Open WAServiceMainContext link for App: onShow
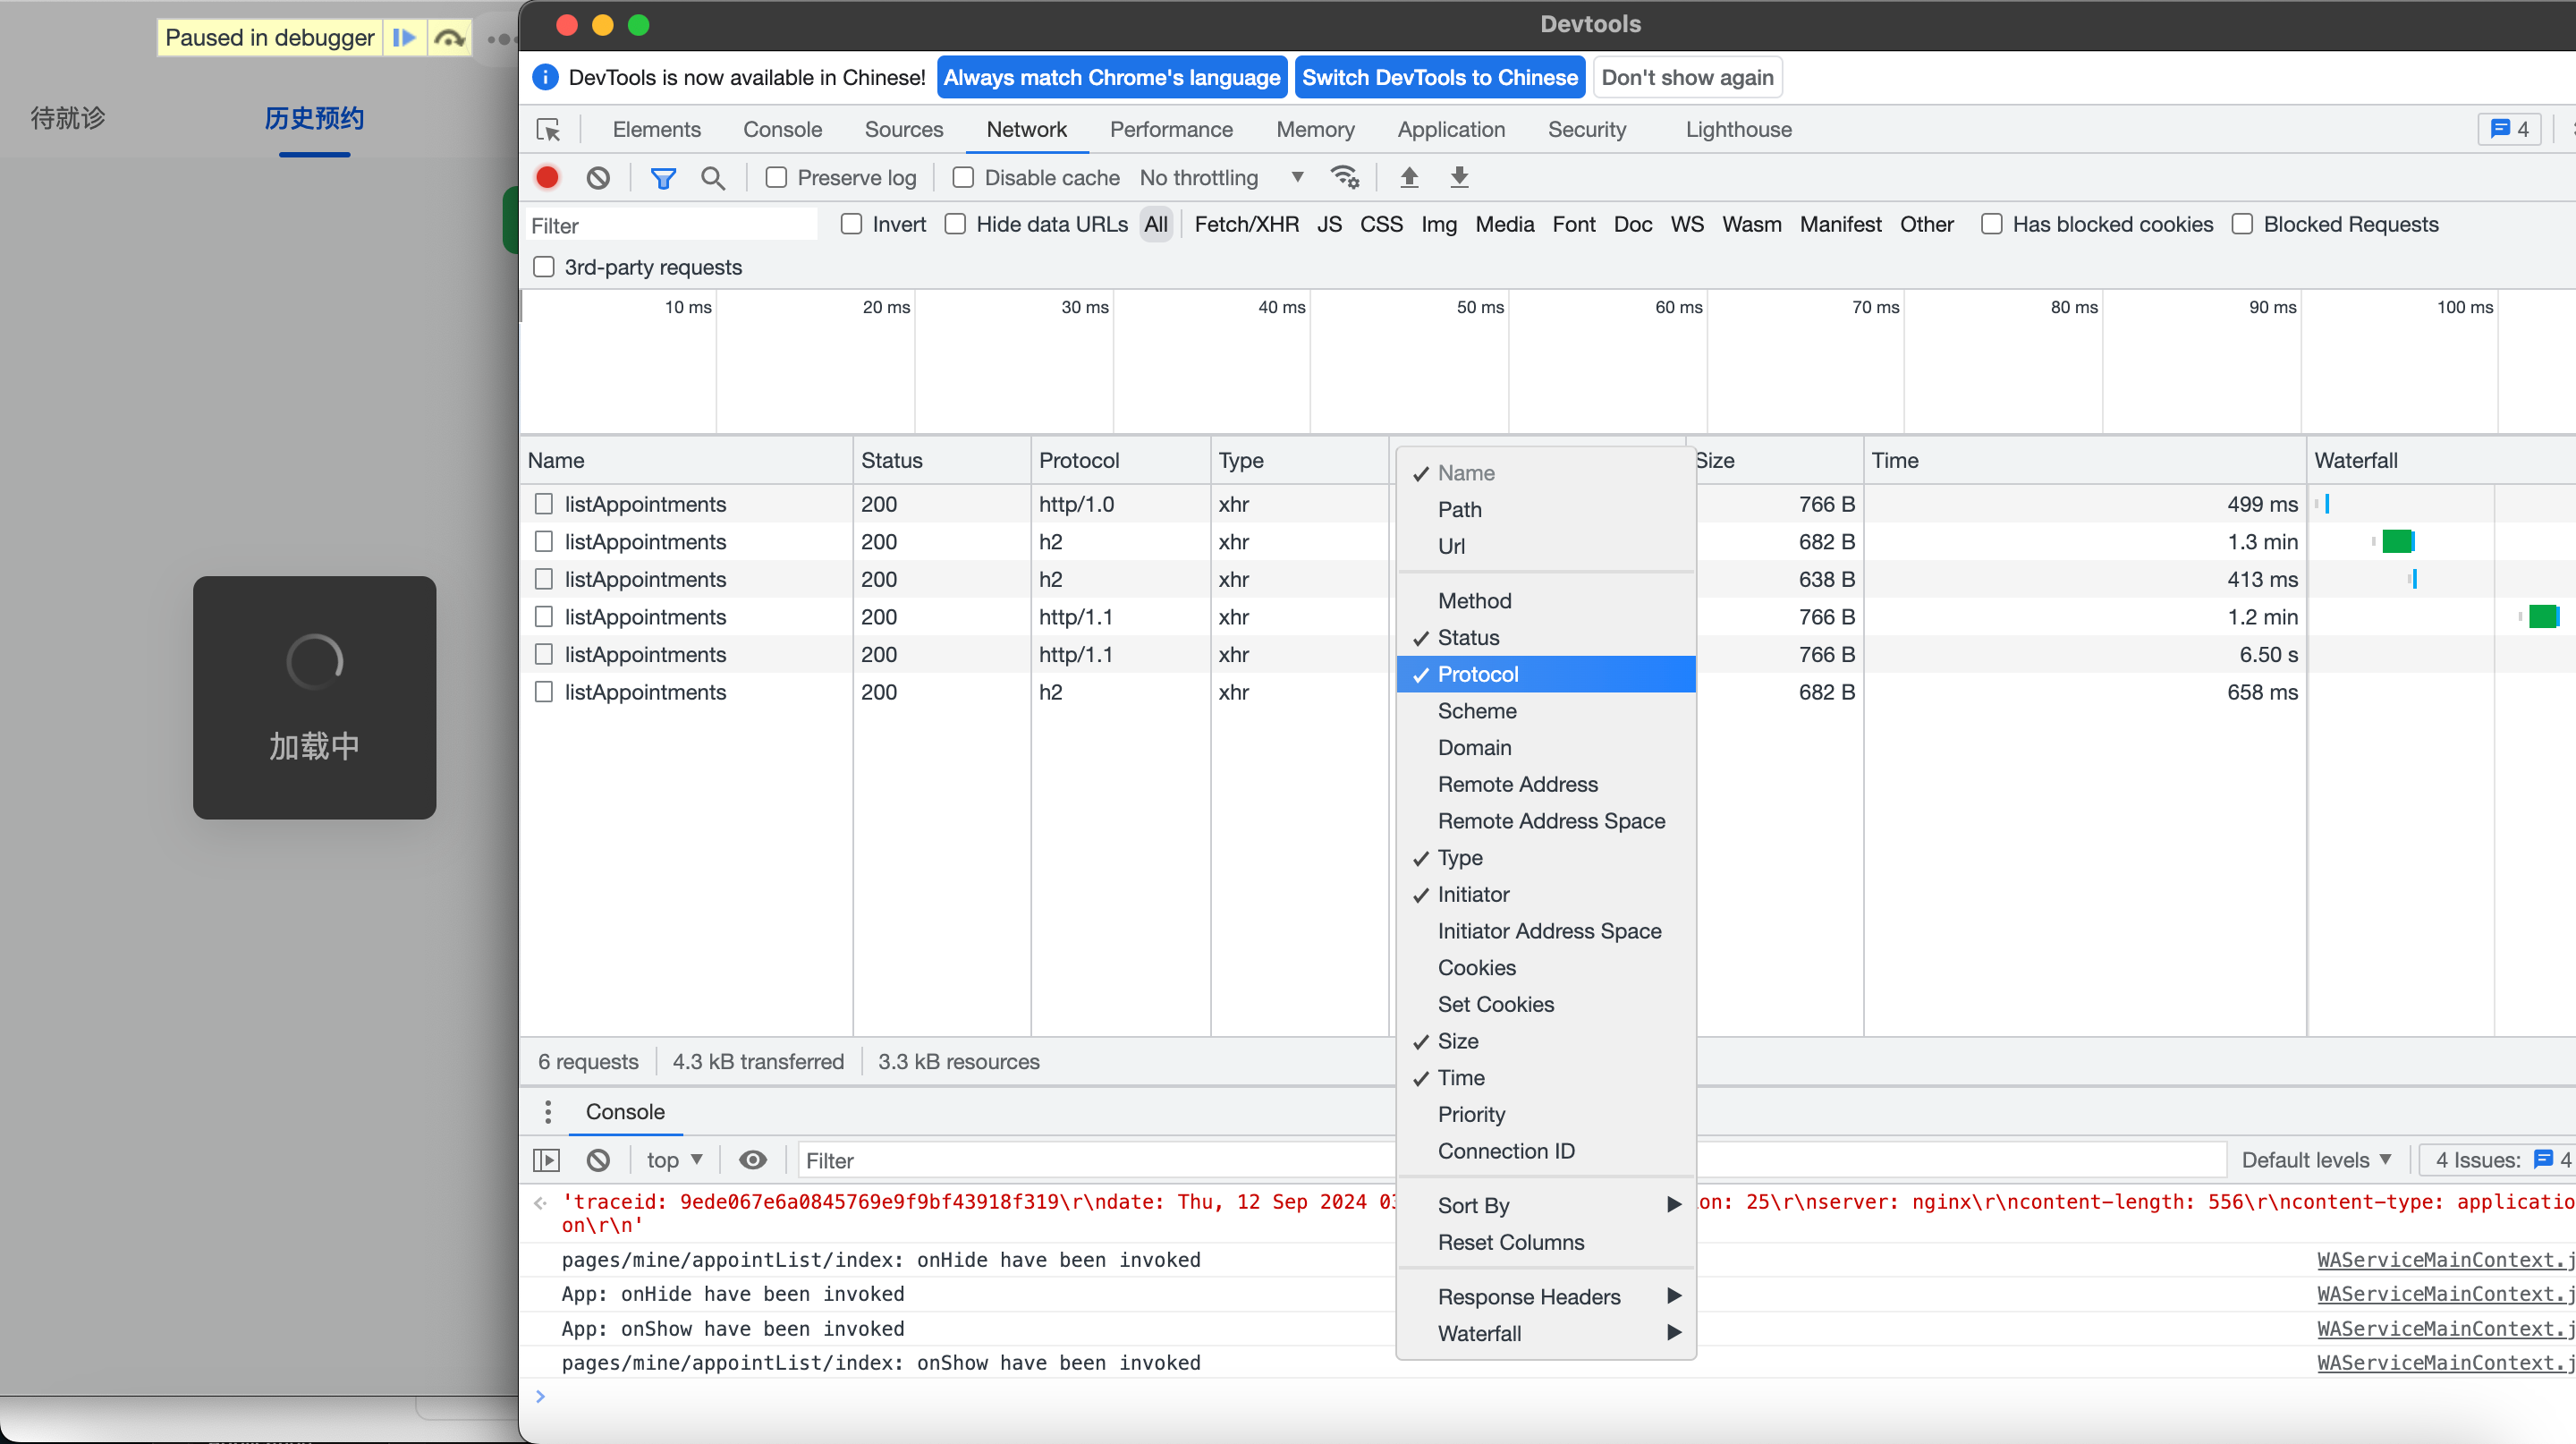The height and width of the screenshot is (1444, 2576). pos(2445,1328)
